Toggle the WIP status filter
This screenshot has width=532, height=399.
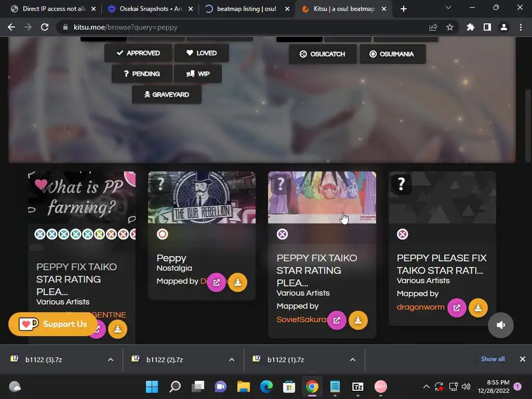tap(198, 74)
